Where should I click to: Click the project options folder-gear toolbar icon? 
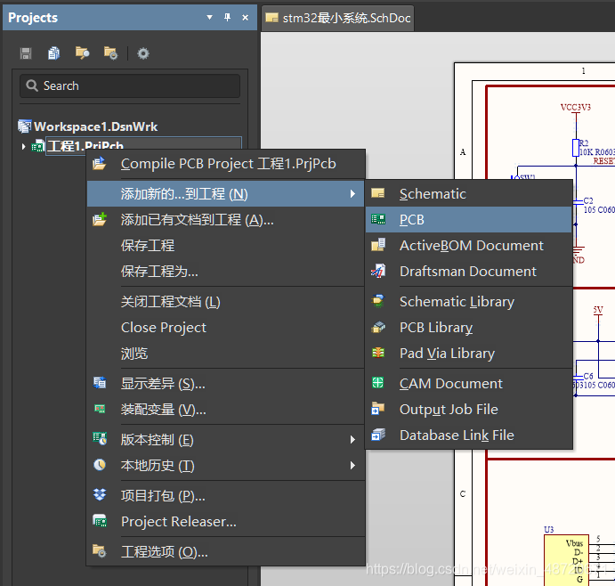tap(110, 53)
